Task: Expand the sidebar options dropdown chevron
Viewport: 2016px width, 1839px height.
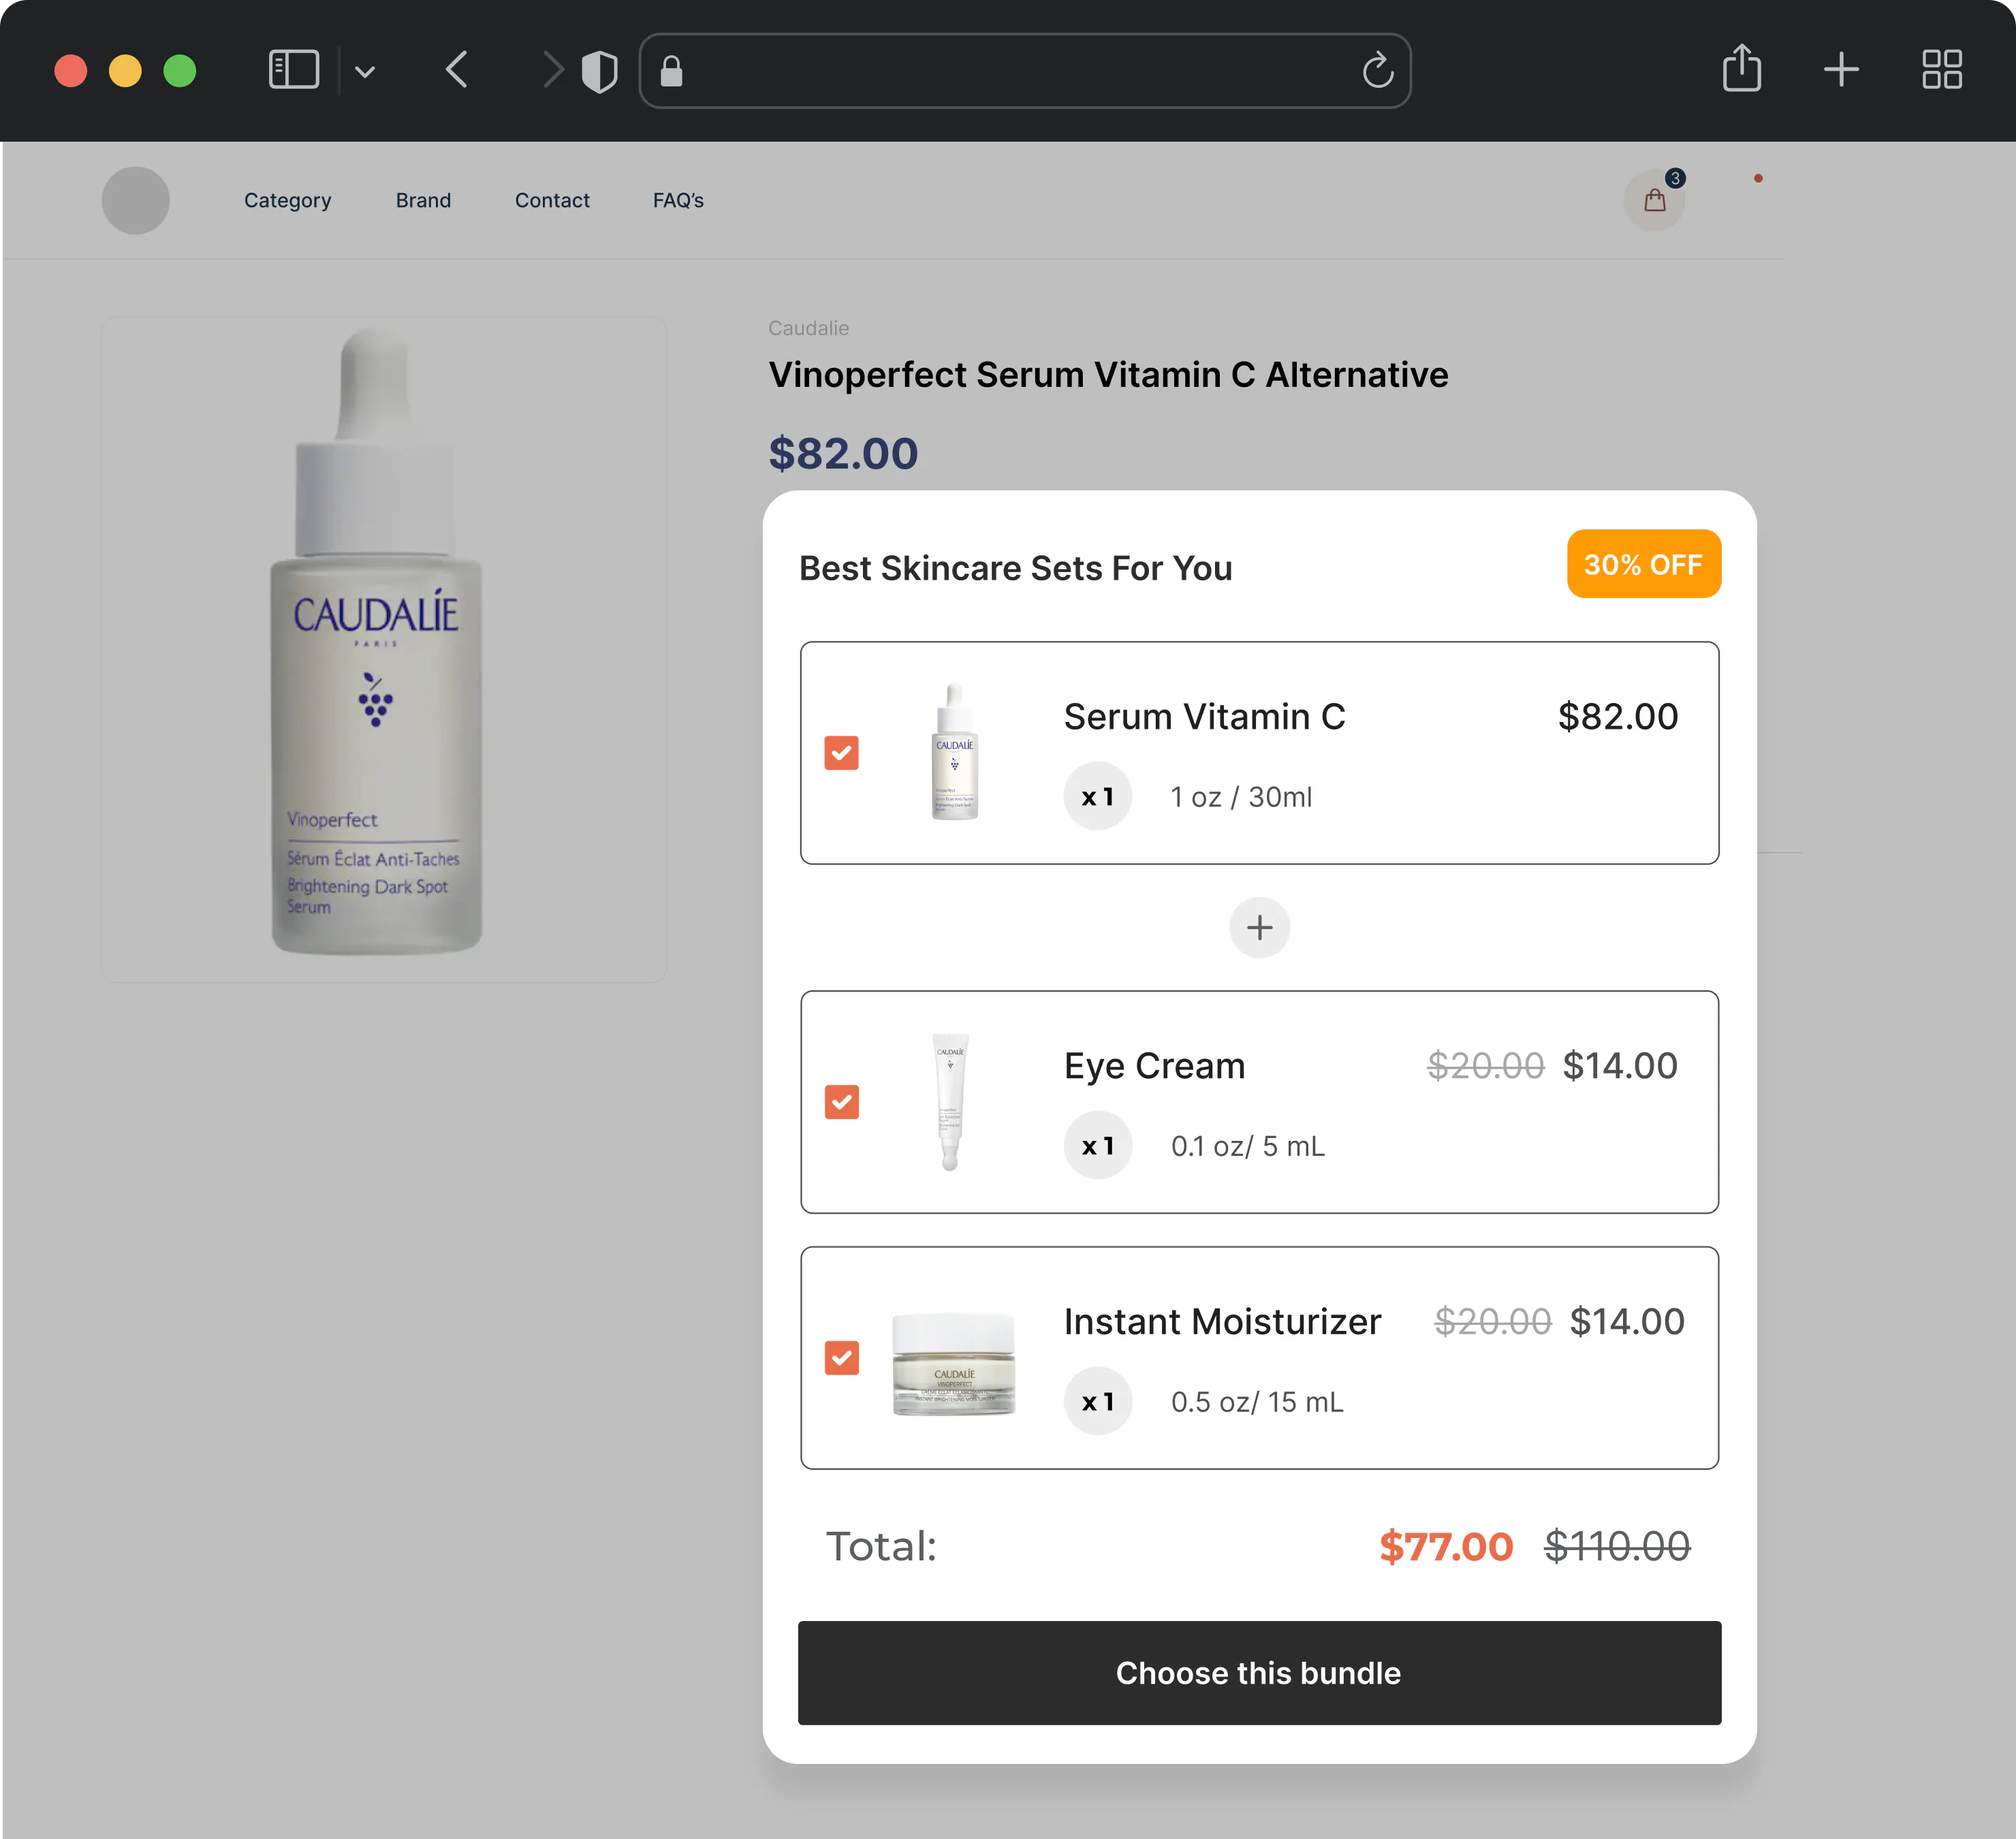Action: point(365,71)
